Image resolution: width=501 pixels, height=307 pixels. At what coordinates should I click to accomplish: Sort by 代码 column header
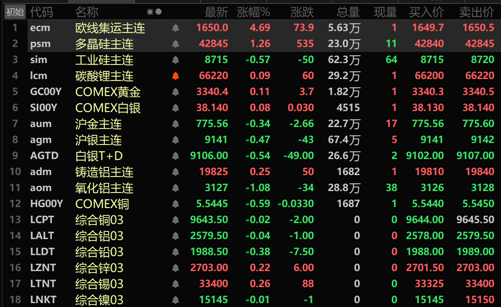[42, 13]
